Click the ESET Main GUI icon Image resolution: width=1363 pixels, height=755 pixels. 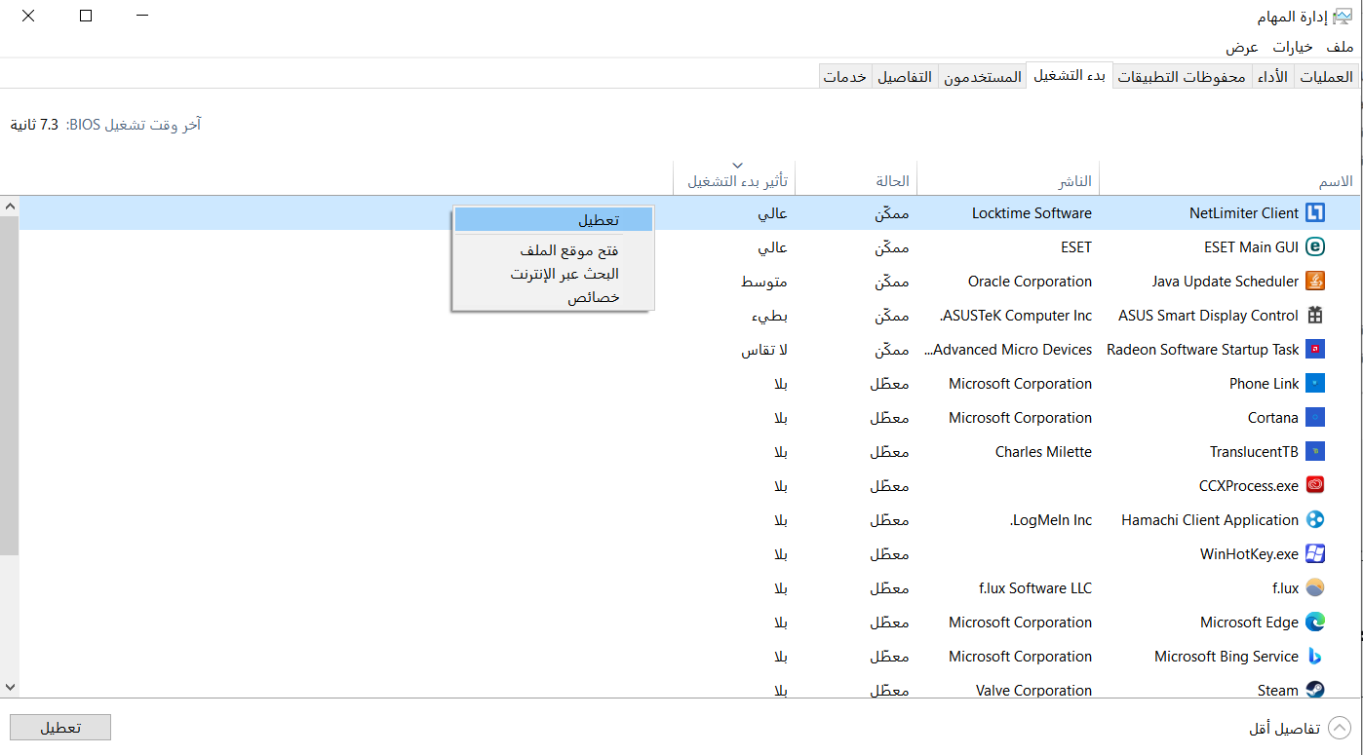[x=1315, y=247]
